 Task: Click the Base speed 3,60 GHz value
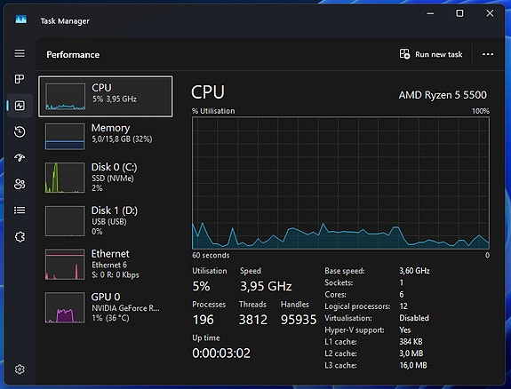point(414,271)
